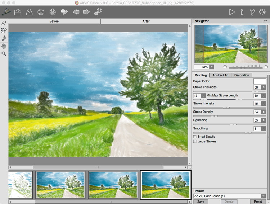Switch to the Before tab
270x204 pixels.
click(54, 21)
